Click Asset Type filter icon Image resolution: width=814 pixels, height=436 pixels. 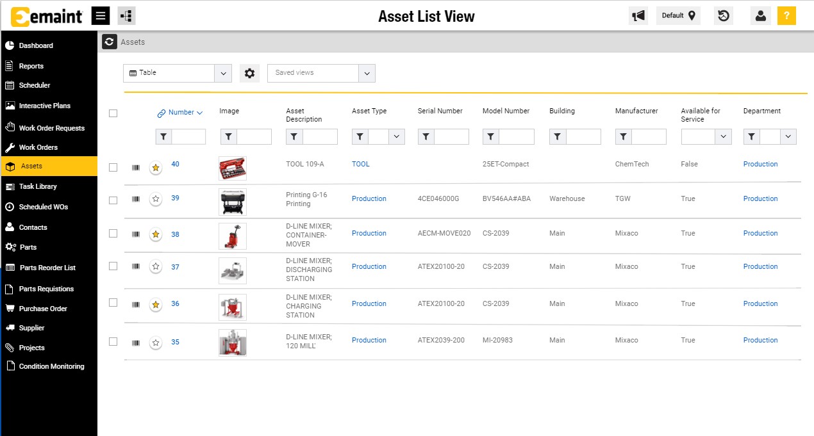coord(360,136)
